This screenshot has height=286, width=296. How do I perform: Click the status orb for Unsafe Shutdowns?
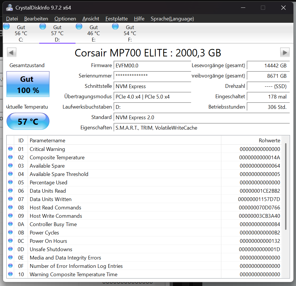10,249
